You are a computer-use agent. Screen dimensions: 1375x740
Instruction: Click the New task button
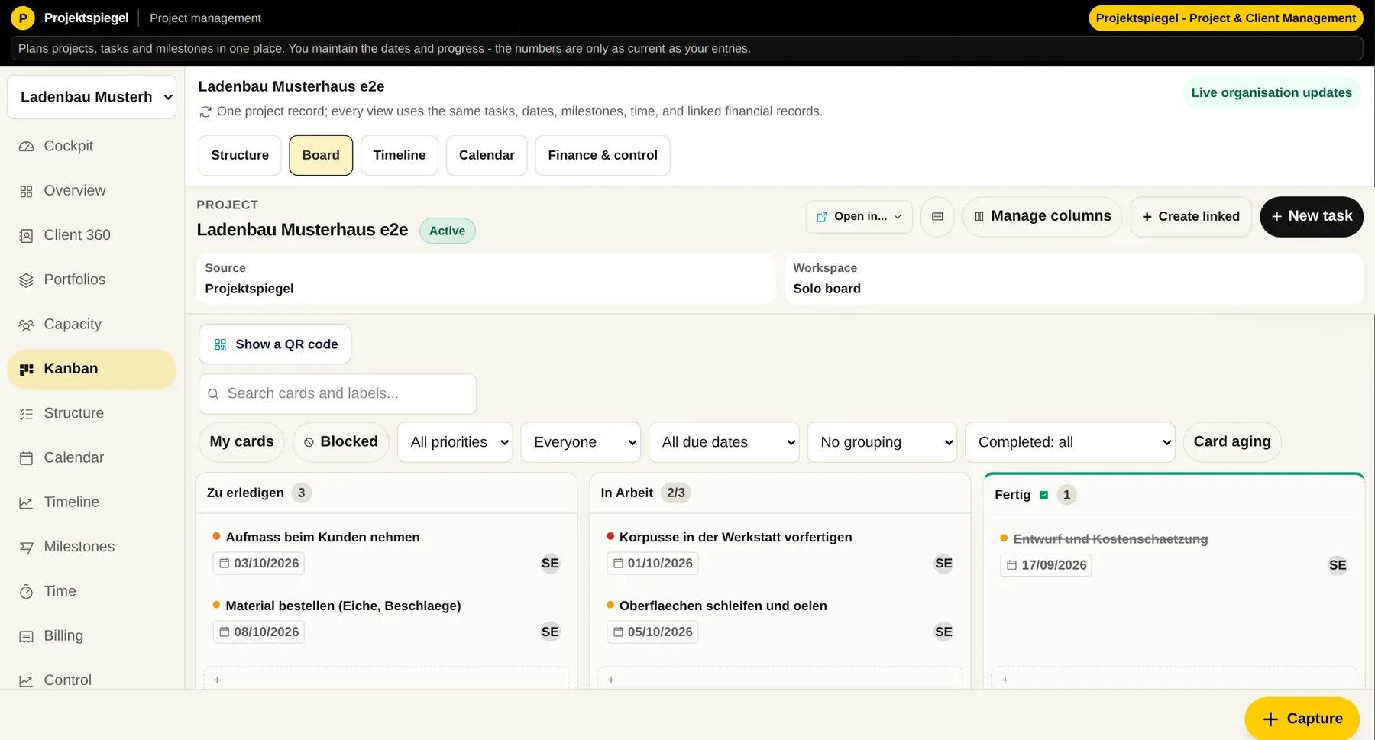tap(1312, 217)
